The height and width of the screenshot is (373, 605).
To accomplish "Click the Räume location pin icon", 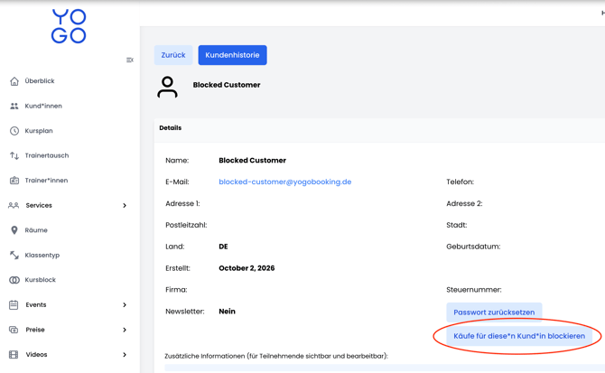I will (x=14, y=230).
